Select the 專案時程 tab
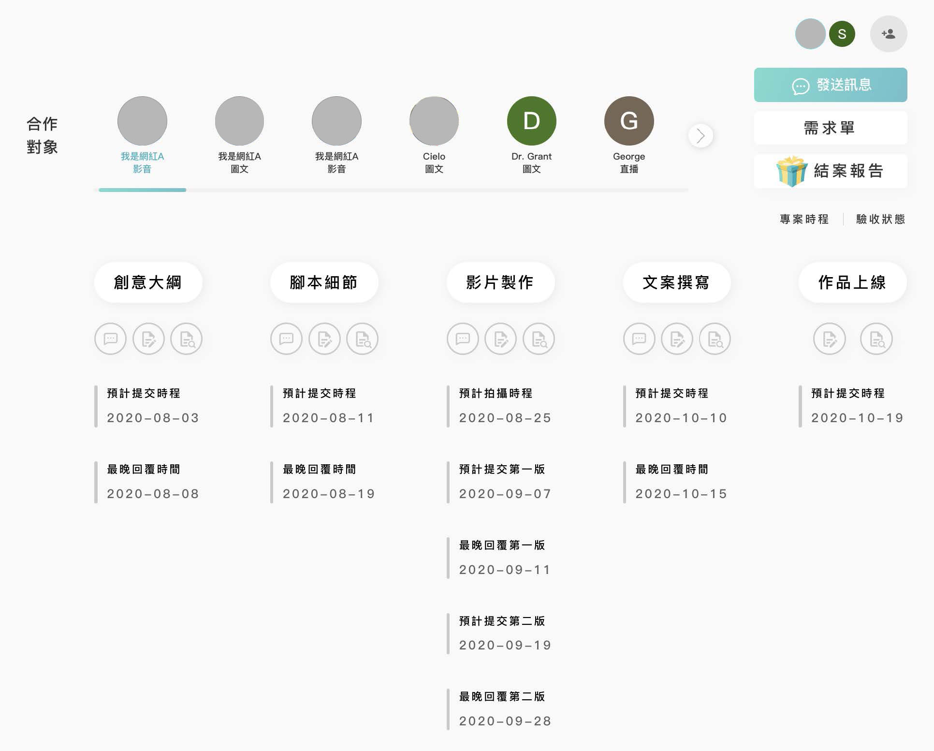 click(804, 219)
